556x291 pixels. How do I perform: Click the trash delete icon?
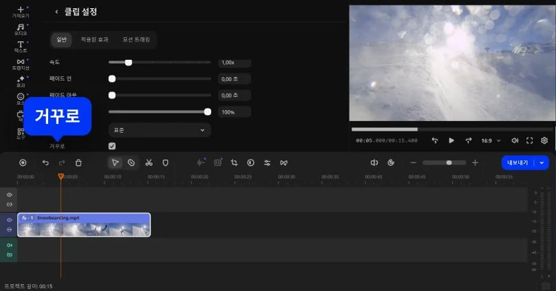point(78,162)
